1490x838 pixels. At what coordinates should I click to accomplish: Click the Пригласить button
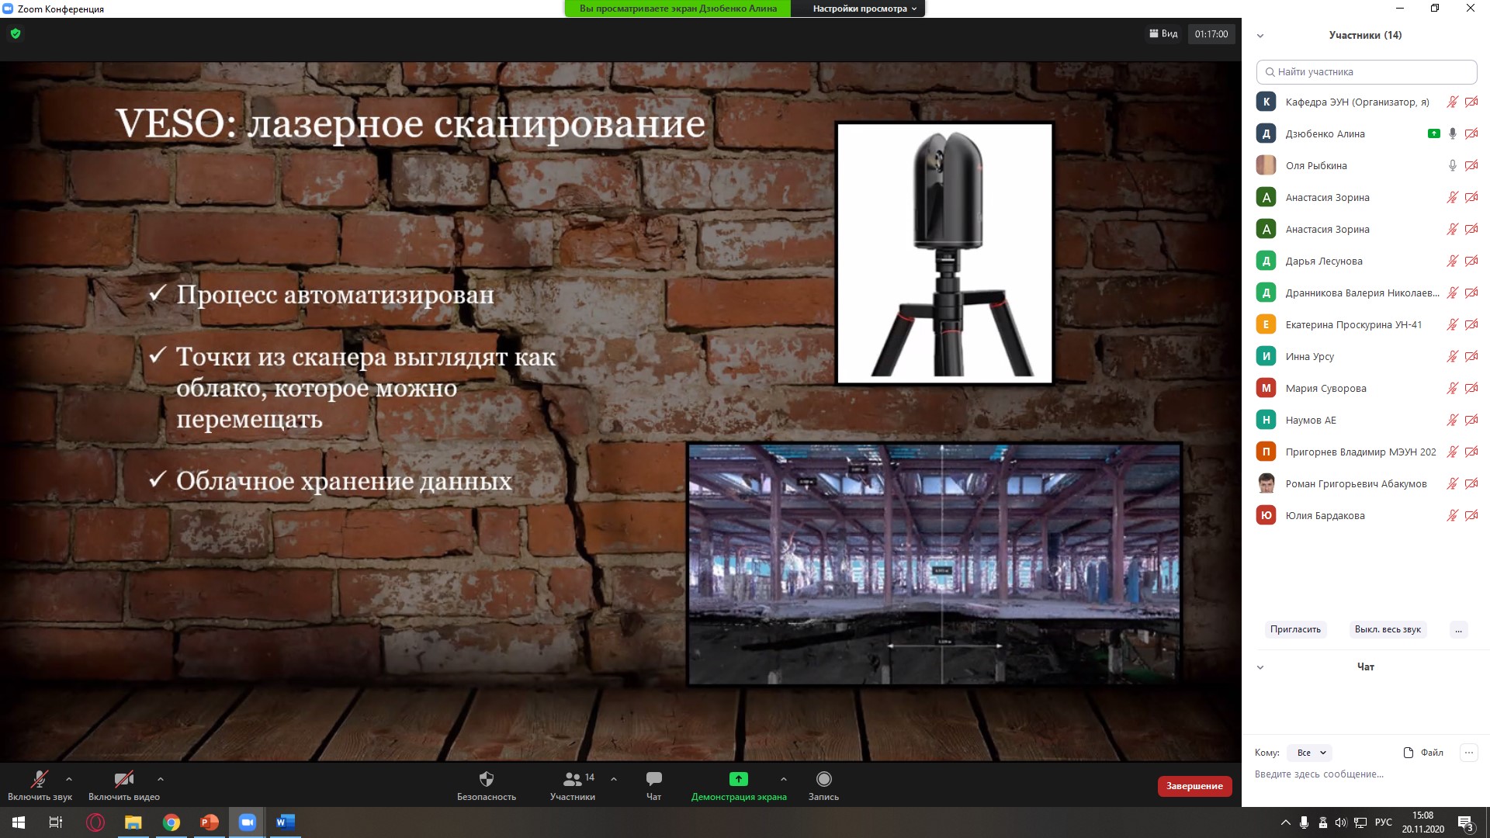tap(1295, 629)
